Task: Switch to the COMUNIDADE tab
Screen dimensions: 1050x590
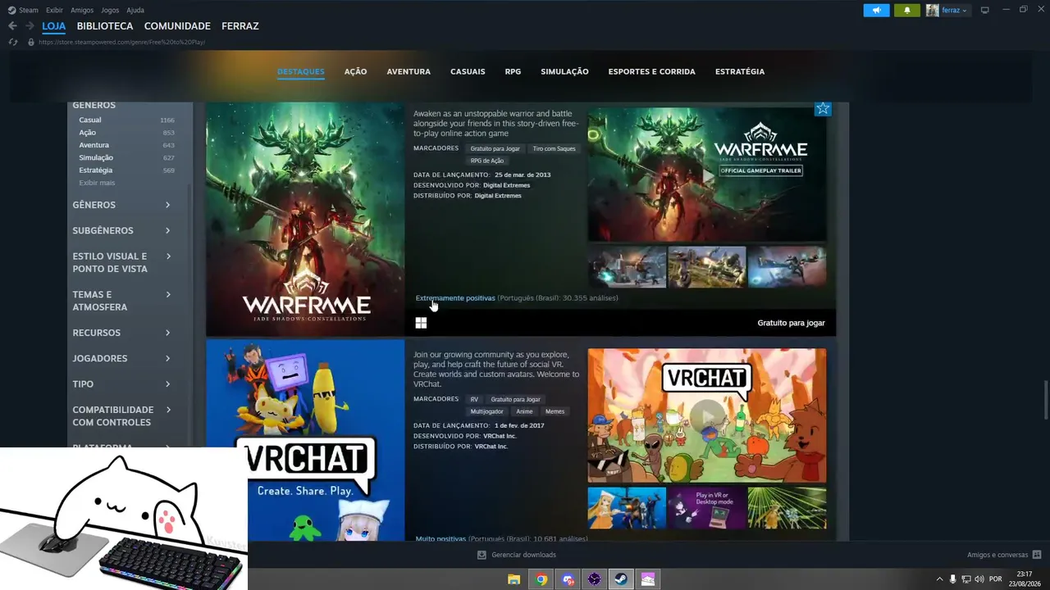Action: pyautogui.click(x=177, y=26)
